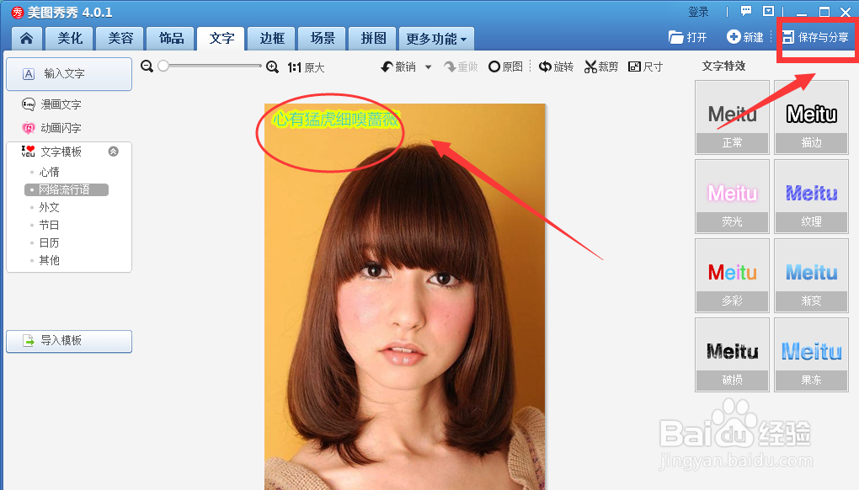The image size is (859, 490).
Task: Click 保存与分享 button
Action: click(816, 37)
